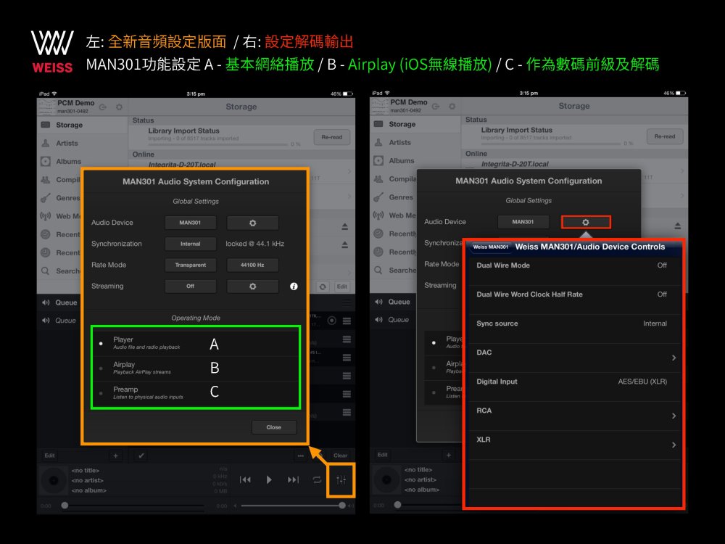Tap header gear icon beside PCM Demo, left iPad

click(120, 107)
